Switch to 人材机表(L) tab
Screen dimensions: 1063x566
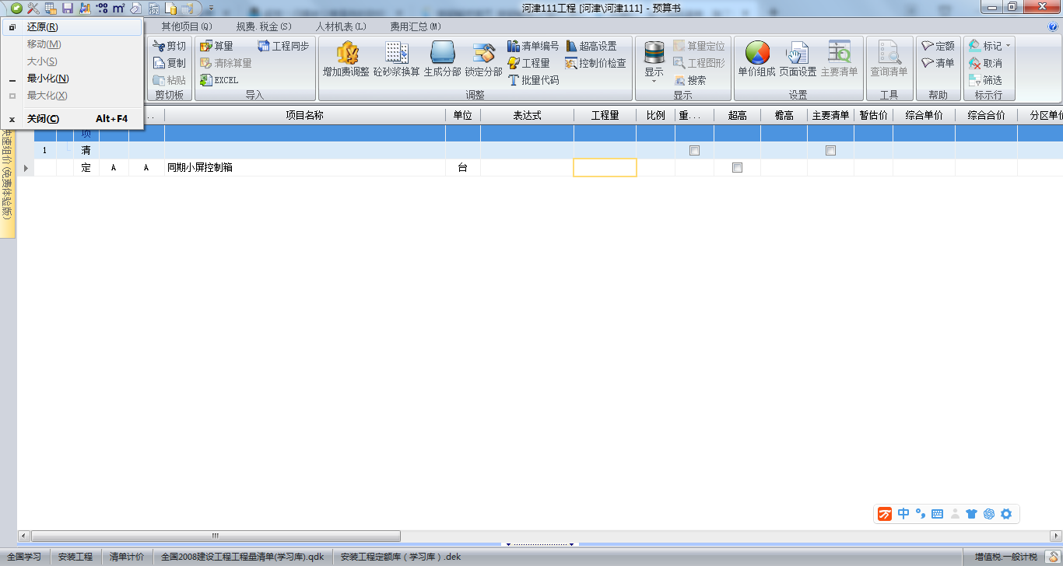coord(341,26)
